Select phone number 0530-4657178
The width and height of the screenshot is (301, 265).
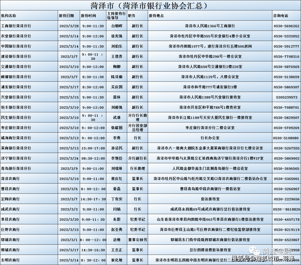click(x=287, y=219)
